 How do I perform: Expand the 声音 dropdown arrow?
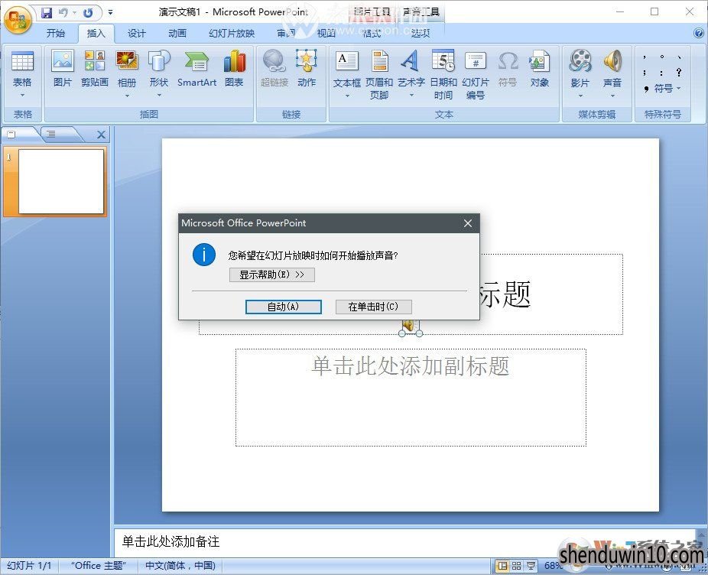pos(612,96)
